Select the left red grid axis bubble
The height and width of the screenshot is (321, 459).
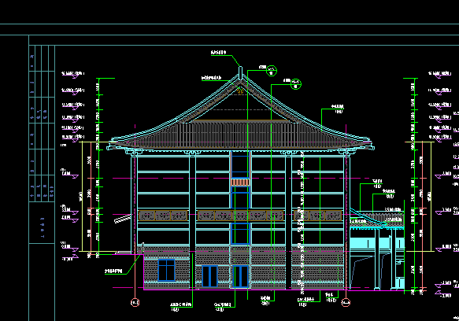coord(135,302)
